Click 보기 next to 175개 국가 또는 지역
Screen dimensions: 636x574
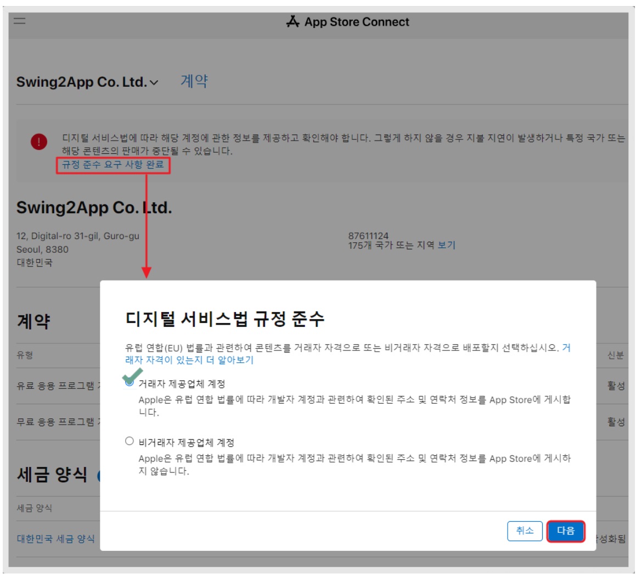[446, 245]
